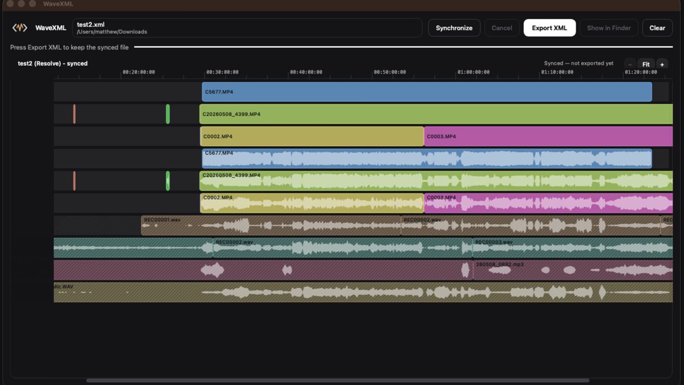This screenshot has height=385, width=684.
Task: Click the "test2 (Resolve) - synced" title
Action: pos(52,63)
